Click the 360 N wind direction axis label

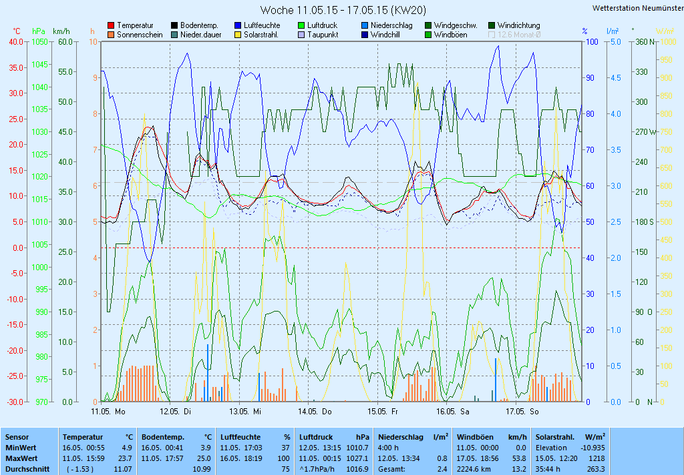pos(646,42)
